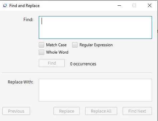This screenshot has width=158, height=121.
Task: Check the Whole Word option box
Action: pos(41,52)
